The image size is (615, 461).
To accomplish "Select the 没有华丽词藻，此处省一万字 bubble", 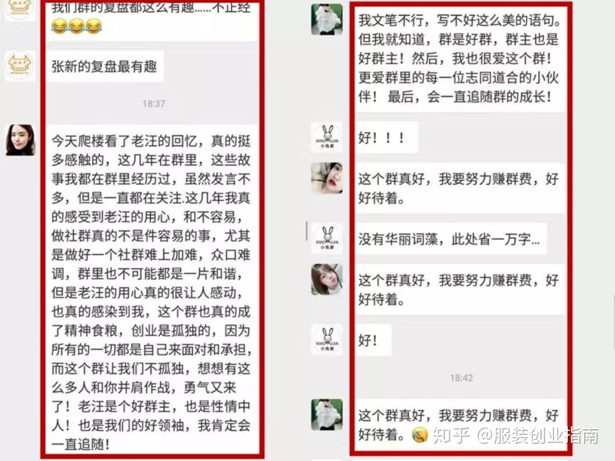I will point(450,238).
